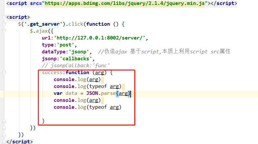The width and height of the screenshot is (258, 144).
Task: Click fold end marker beside click closing })
Action: click(4, 135)
